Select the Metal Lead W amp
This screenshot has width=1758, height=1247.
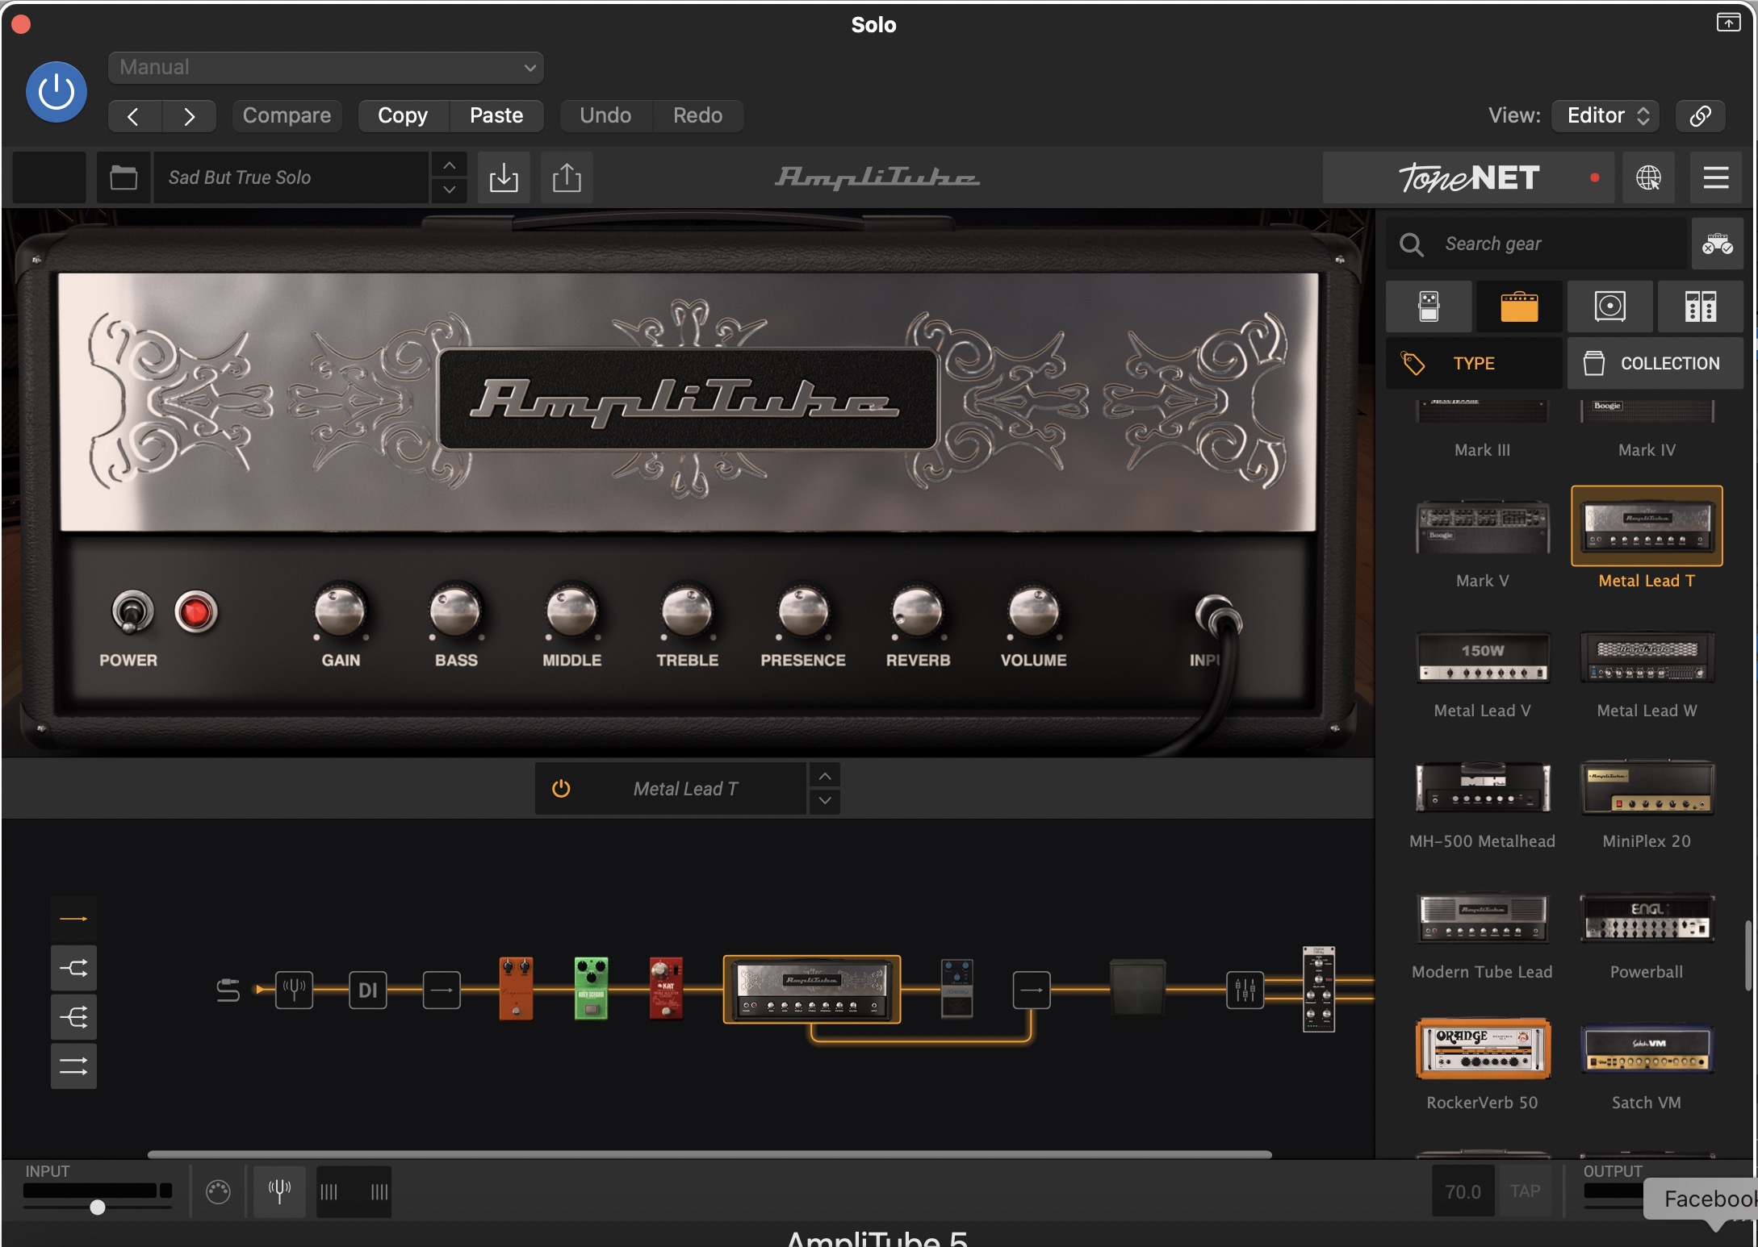point(1647,657)
